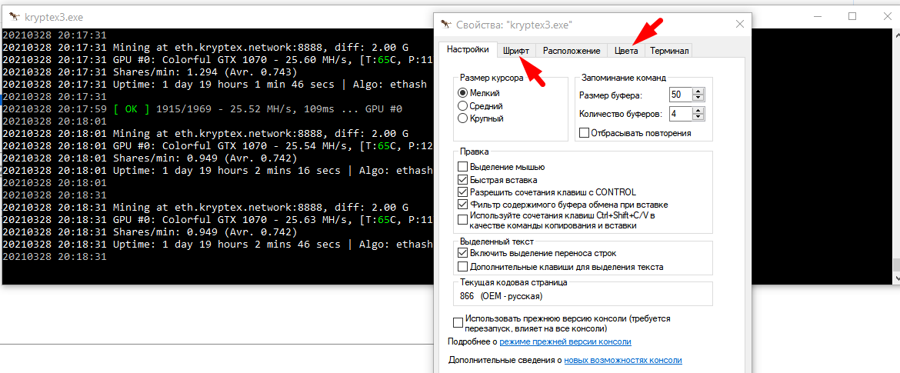
Task: Click the 'Выделенный текст' group label
Action: pos(496,241)
